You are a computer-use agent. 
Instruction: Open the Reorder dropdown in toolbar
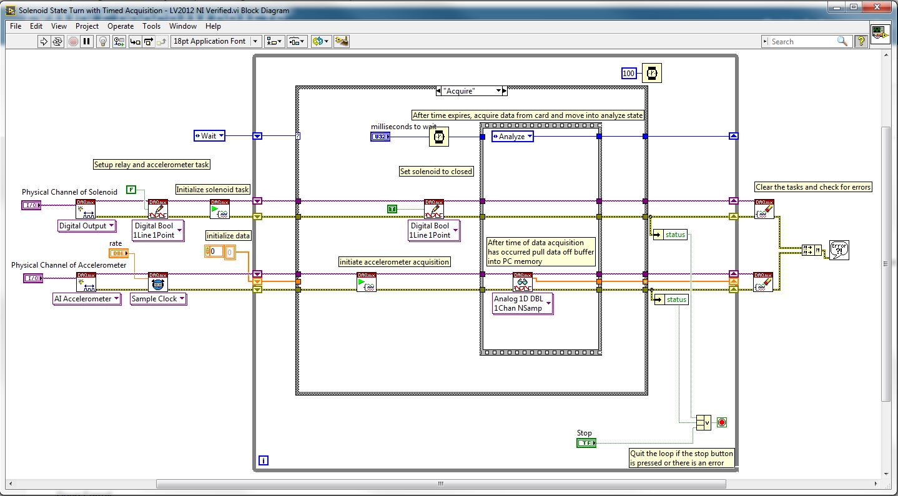point(320,41)
